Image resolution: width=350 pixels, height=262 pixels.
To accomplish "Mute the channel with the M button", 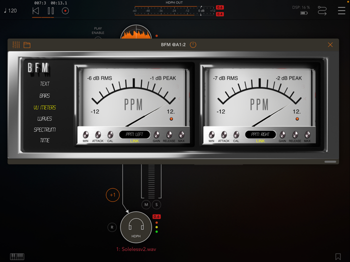I will click(x=146, y=205).
